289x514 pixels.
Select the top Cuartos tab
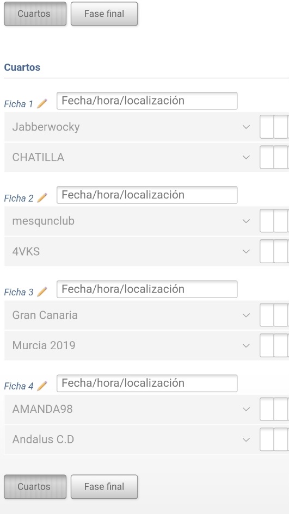pyautogui.click(x=35, y=14)
